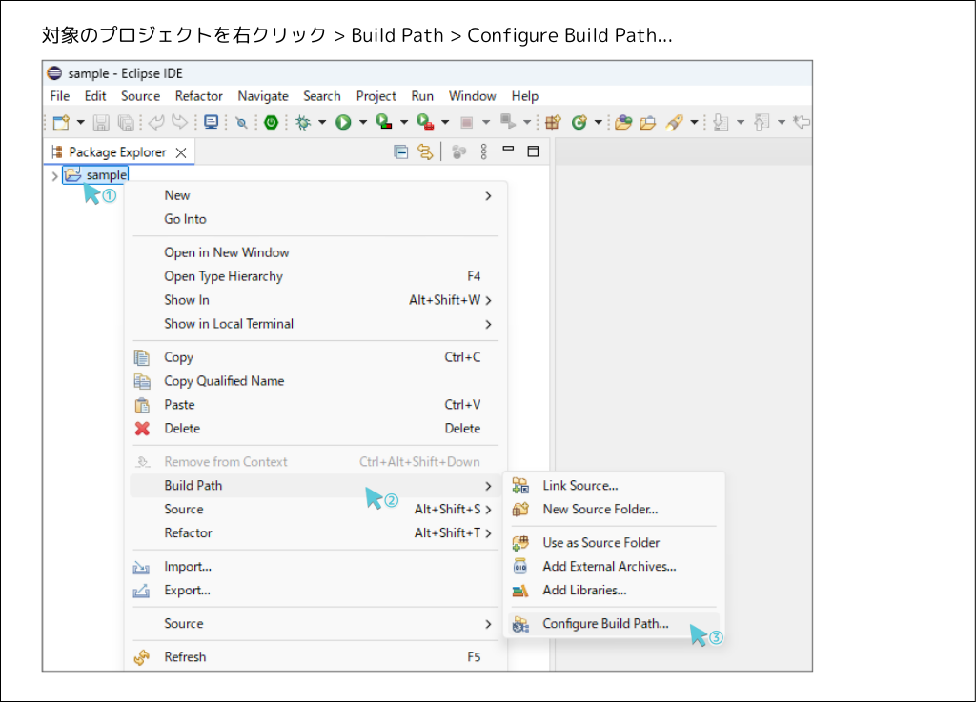The image size is (976, 703).
Task: Choose Go Into in the context menu
Action: coord(315,220)
